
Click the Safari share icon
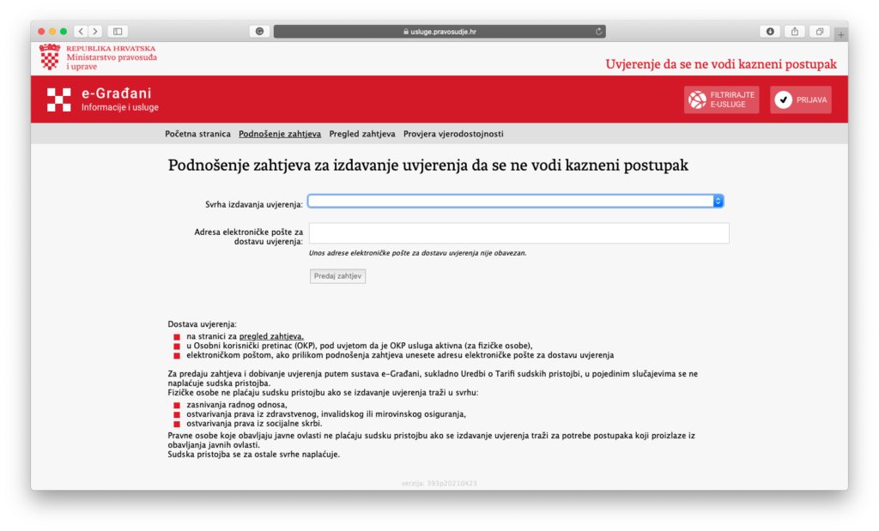[795, 32]
